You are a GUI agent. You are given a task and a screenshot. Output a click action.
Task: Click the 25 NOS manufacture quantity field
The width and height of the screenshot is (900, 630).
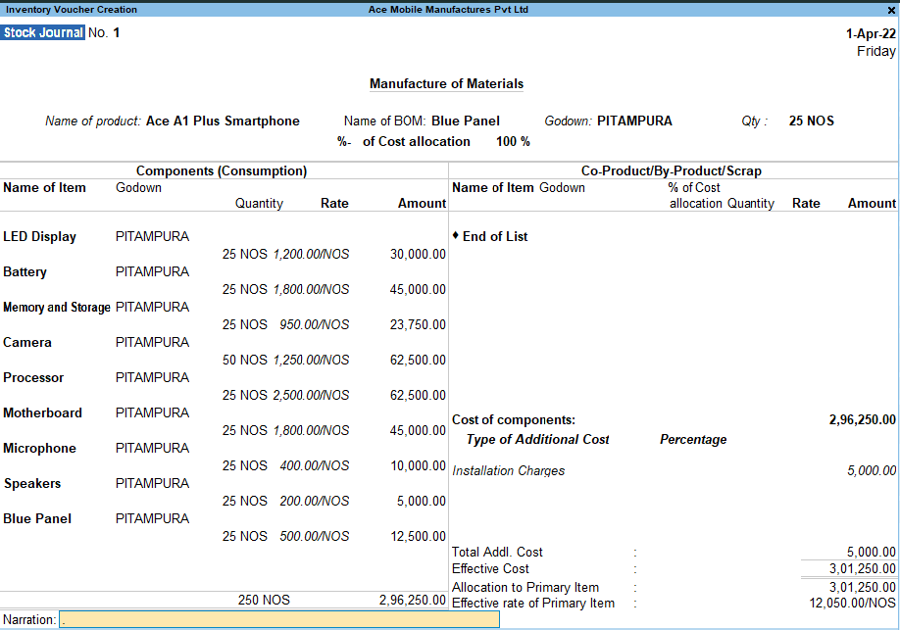[811, 121]
